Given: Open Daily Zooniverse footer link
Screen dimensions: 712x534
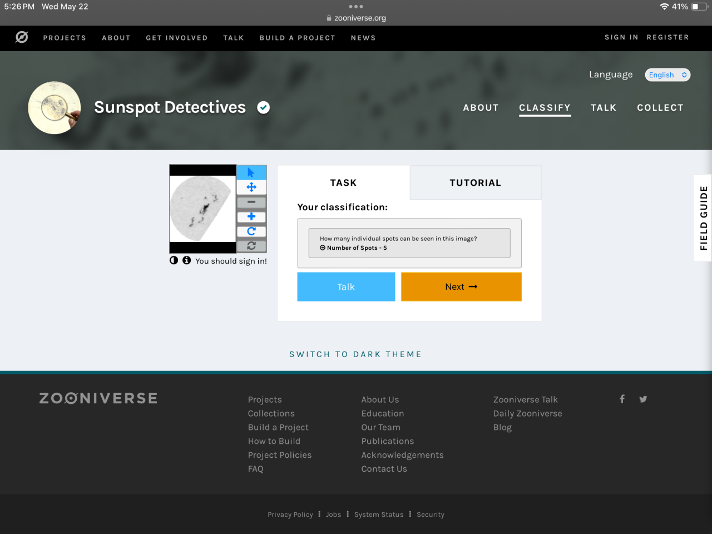Looking at the screenshot, I should pyautogui.click(x=528, y=413).
